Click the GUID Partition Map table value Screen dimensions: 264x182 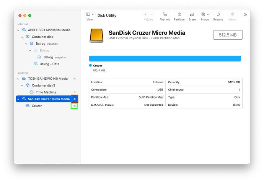pos(151,97)
